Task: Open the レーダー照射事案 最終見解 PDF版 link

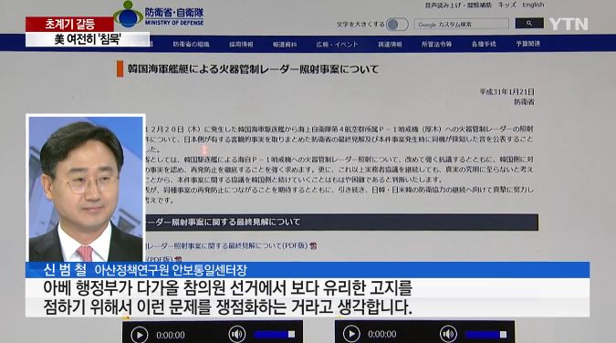Action: pos(227,246)
